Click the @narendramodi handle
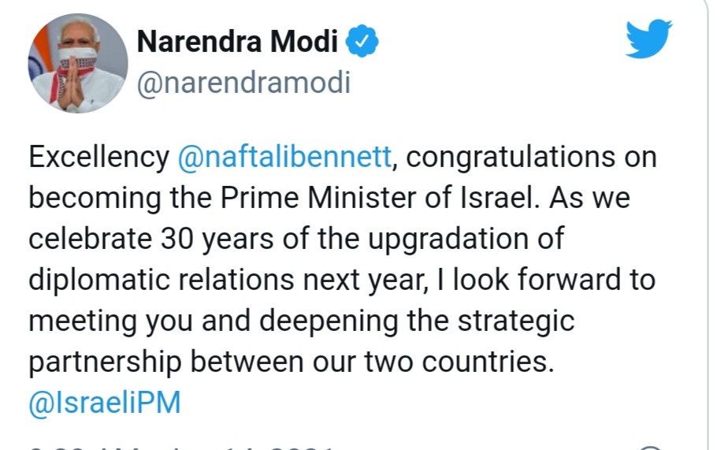The width and height of the screenshot is (728, 450). pyautogui.click(x=243, y=84)
